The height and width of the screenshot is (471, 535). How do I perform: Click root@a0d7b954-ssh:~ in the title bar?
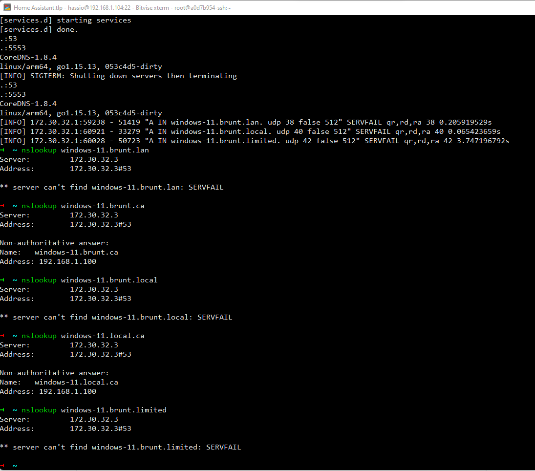[x=203, y=7]
